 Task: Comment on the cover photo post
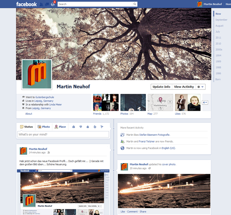click(x=132, y=212)
